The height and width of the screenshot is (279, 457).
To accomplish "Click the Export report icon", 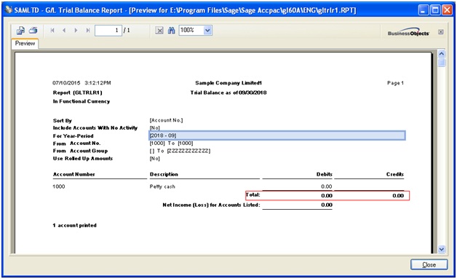I will [20, 31].
